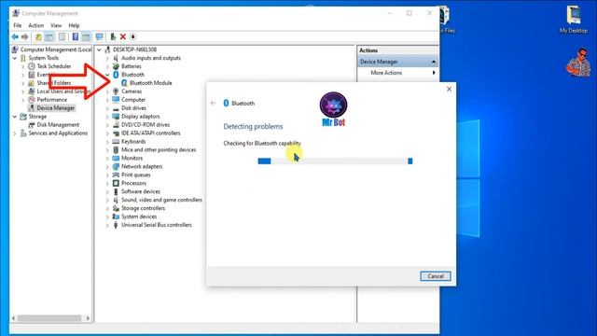Click Sound, video and game controllers icon

coord(116,200)
